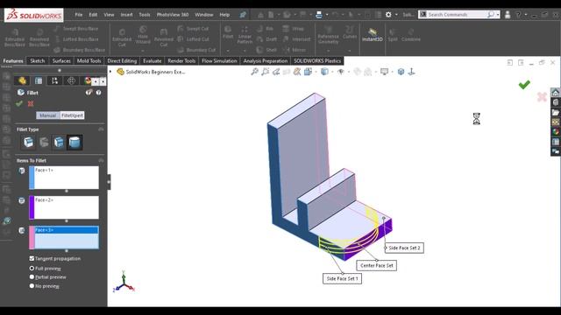This screenshot has height=315, width=561.
Task: Open the Hide/Show Items icon
Action: click(x=341, y=72)
